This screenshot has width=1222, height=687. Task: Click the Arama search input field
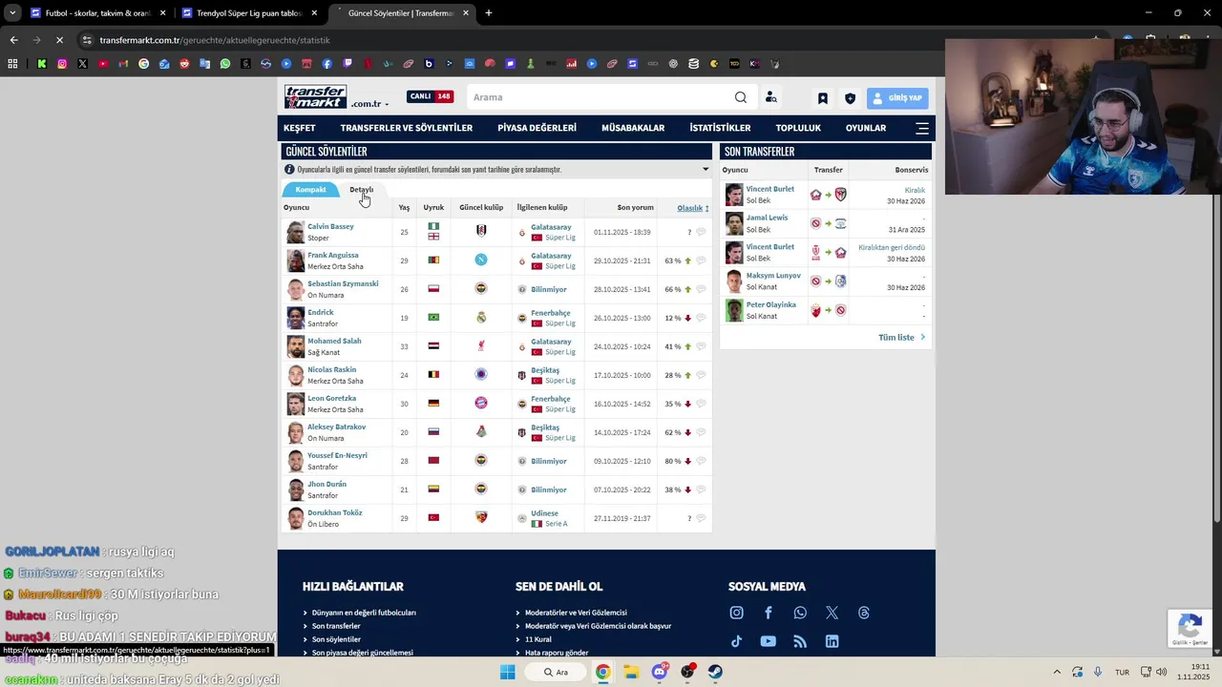(x=601, y=97)
